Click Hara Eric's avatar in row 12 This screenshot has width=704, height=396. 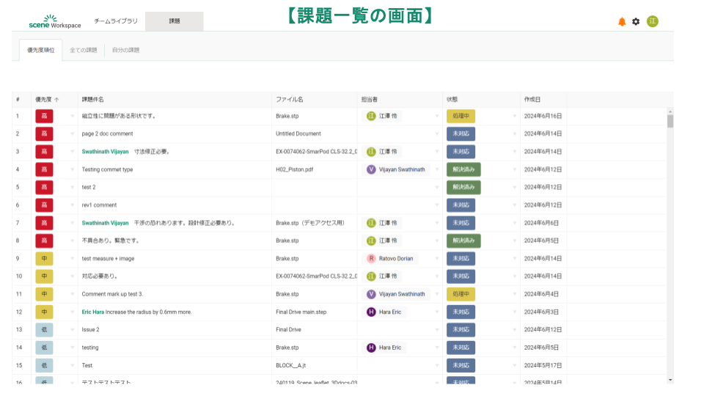371,312
